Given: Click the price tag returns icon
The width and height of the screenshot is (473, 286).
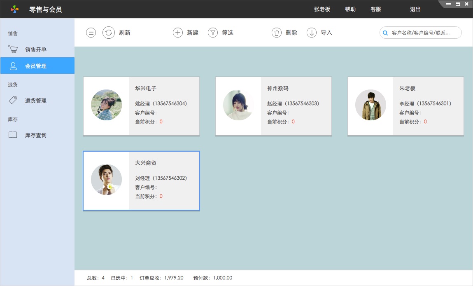Looking at the screenshot, I should pos(13,100).
